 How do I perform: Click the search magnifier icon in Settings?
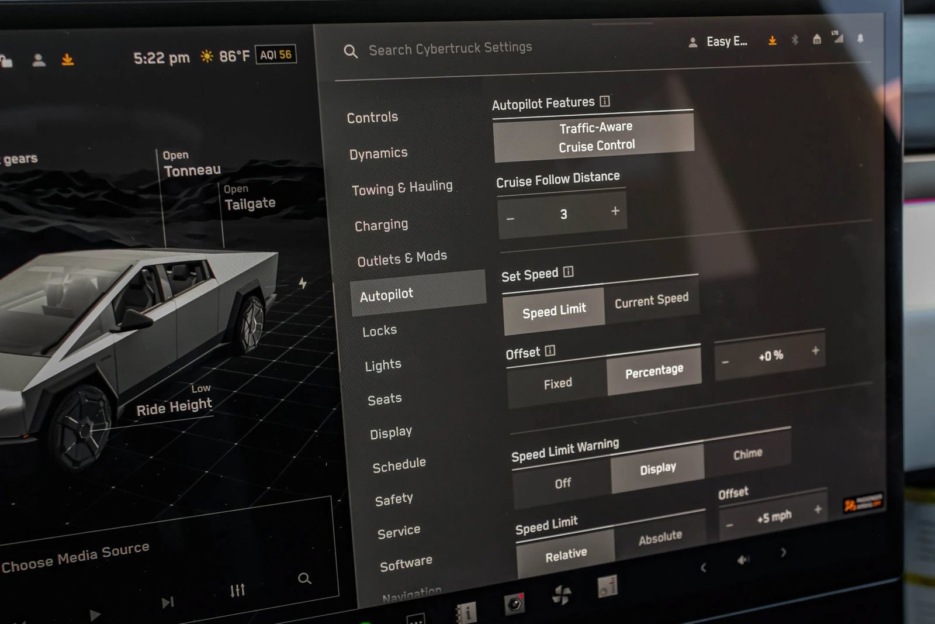[x=351, y=51]
